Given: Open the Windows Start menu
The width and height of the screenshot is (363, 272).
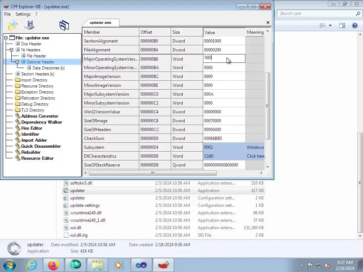Looking at the screenshot, I should 10,265.
